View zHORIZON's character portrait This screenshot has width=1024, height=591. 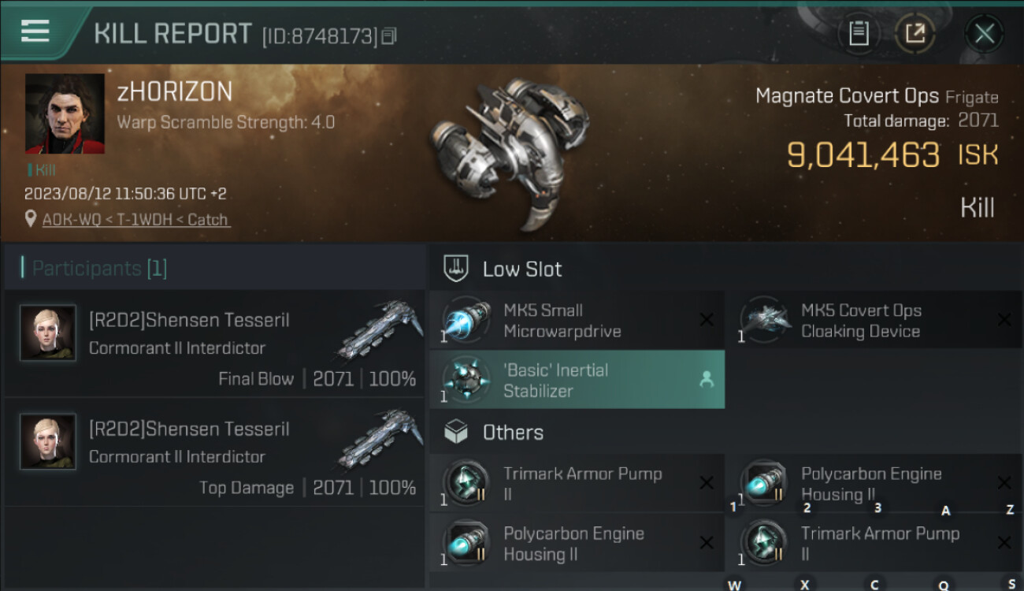65,113
